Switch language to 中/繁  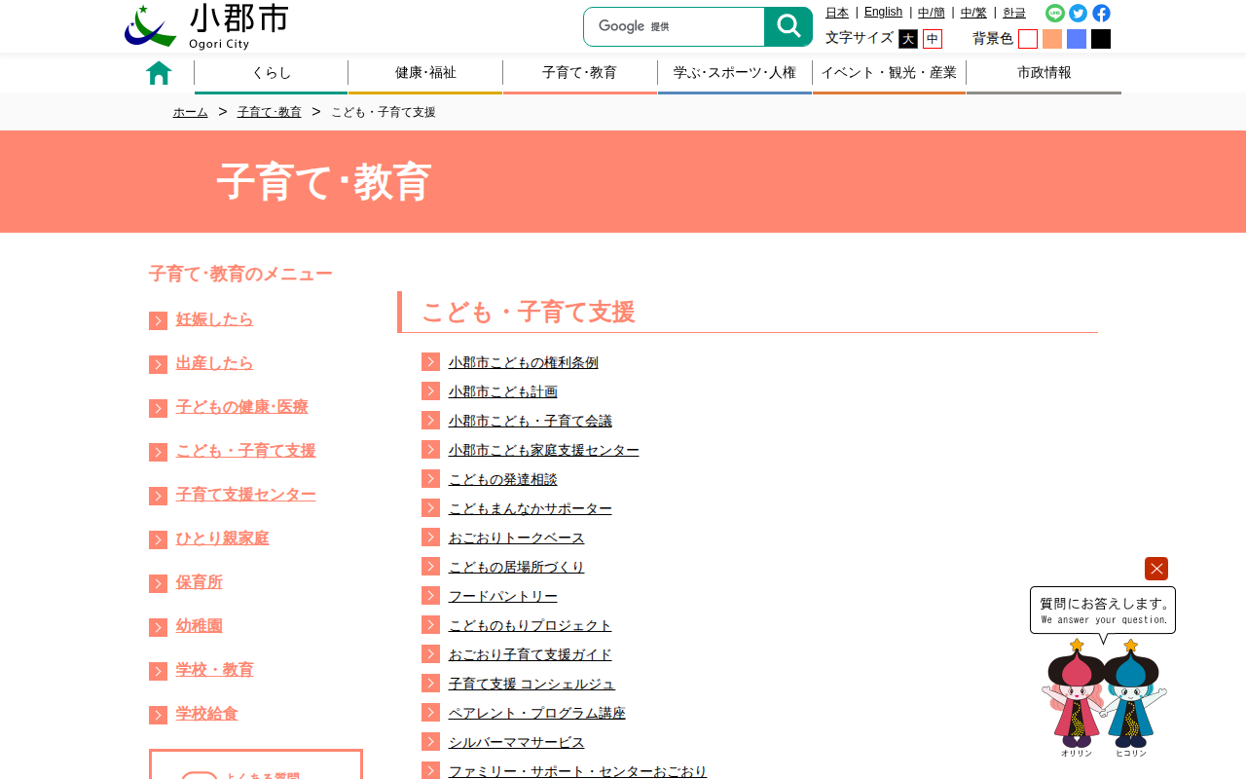click(973, 13)
